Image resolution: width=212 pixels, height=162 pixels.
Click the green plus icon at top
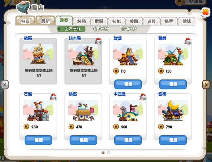click(x=36, y=2)
